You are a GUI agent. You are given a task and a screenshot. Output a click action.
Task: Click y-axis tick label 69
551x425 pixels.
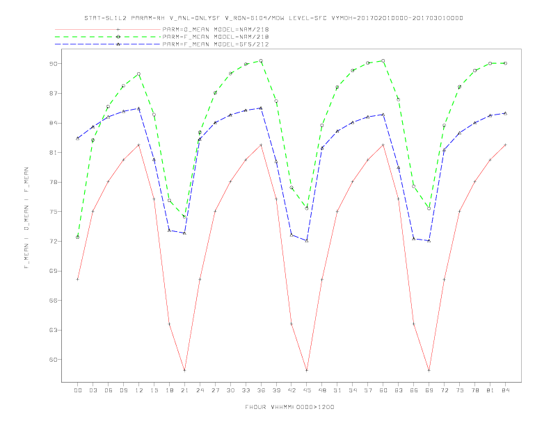pos(54,271)
